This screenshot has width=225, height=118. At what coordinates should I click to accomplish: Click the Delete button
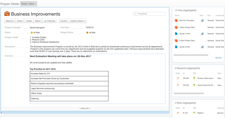[x=29, y=21]
